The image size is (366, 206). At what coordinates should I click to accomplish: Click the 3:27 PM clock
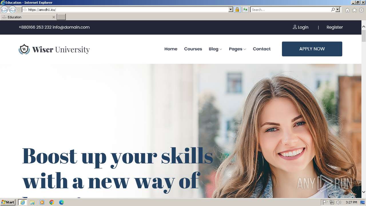point(351,202)
